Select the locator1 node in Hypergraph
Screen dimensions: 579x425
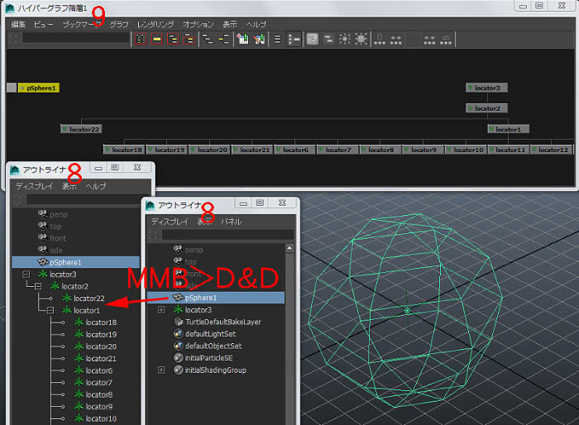point(507,129)
